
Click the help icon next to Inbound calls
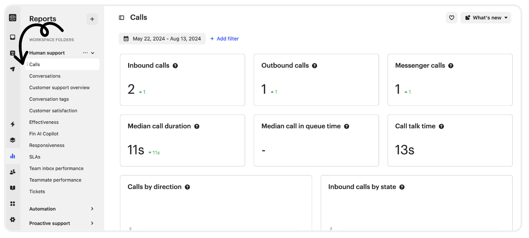[x=175, y=66]
